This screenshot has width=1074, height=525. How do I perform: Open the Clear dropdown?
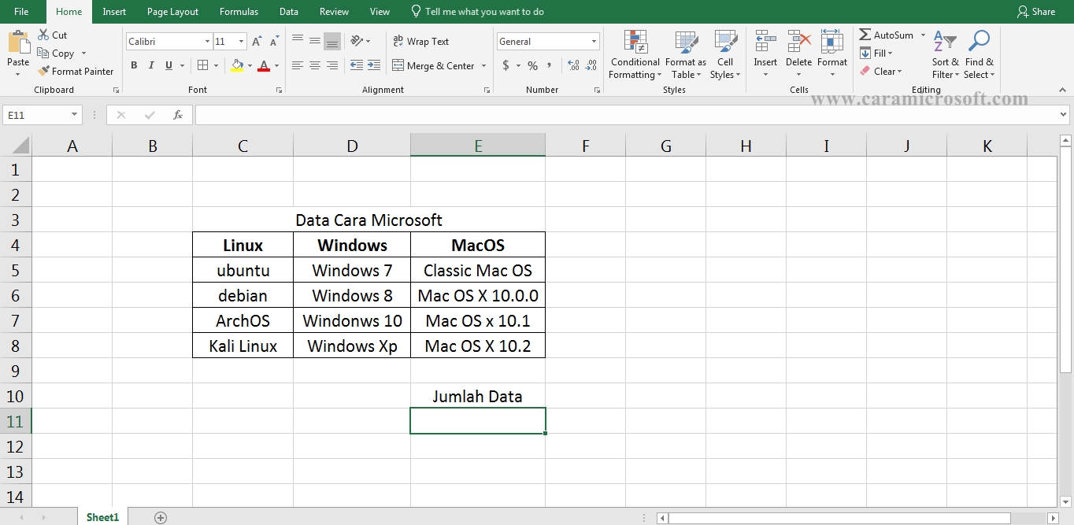(881, 71)
